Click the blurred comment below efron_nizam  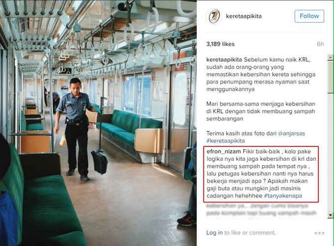coord(261,210)
